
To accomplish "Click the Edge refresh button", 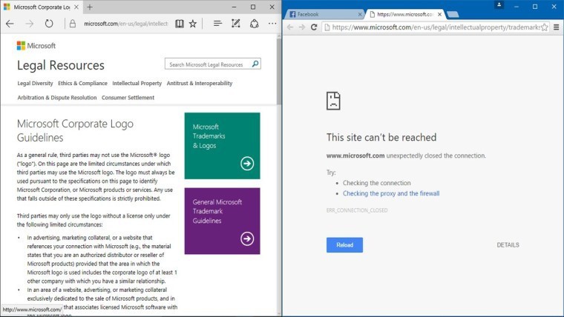I will point(49,24).
